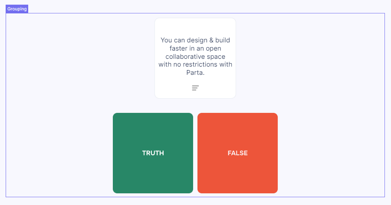Select the statement text about Parta

[195, 57]
